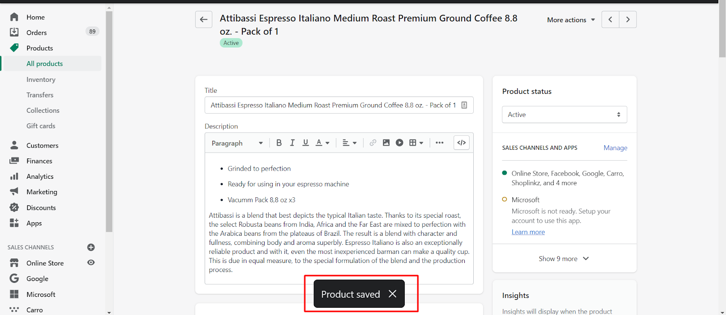Image resolution: width=726 pixels, height=315 pixels.
Task: Click the Carro channel icon
Action: [14, 310]
